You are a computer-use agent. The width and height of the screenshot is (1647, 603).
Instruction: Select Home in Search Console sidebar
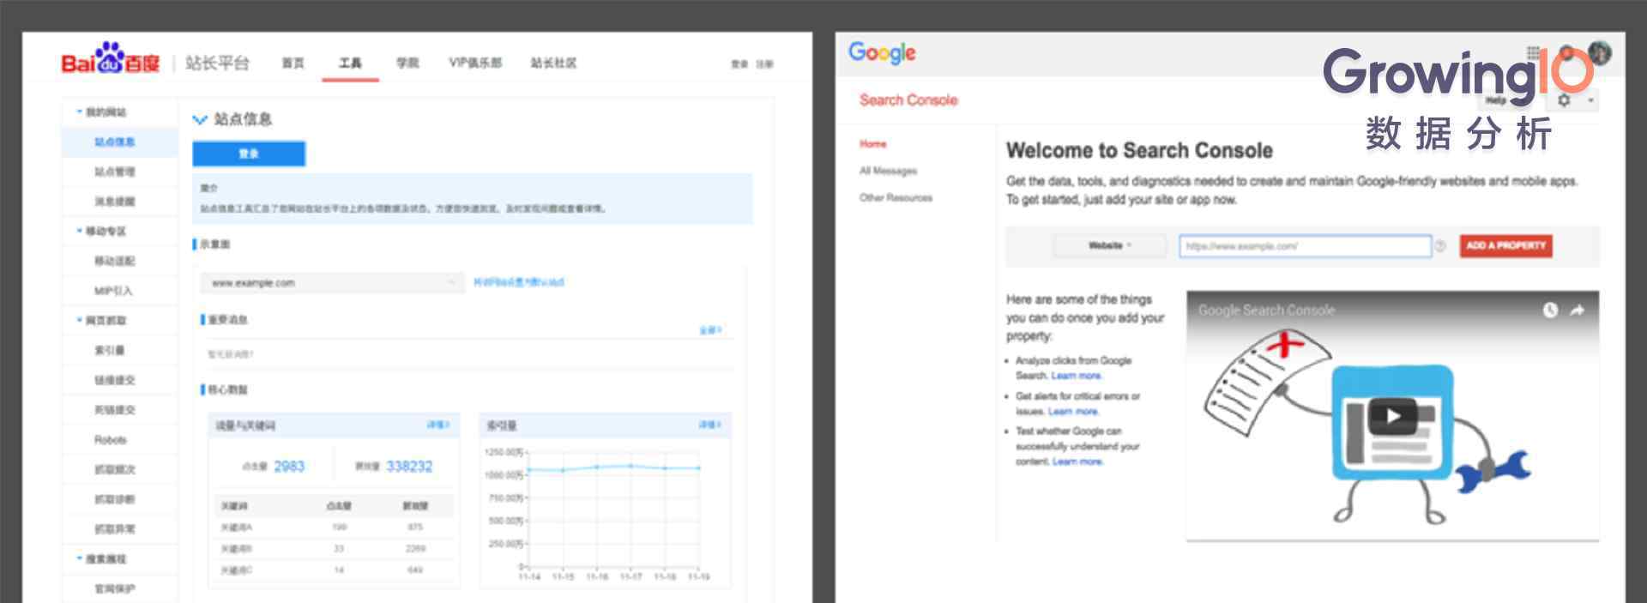point(873,144)
